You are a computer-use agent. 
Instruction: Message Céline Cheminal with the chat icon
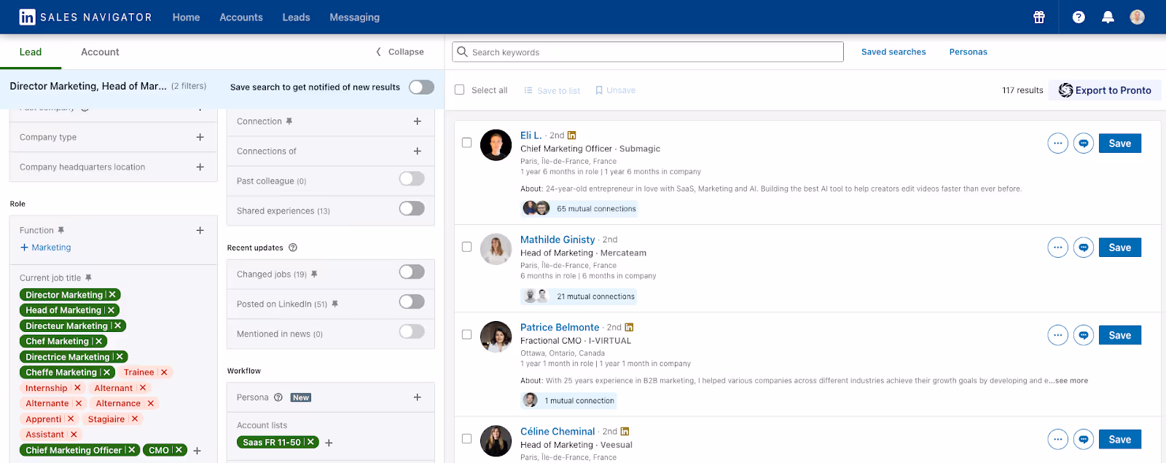point(1084,439)
